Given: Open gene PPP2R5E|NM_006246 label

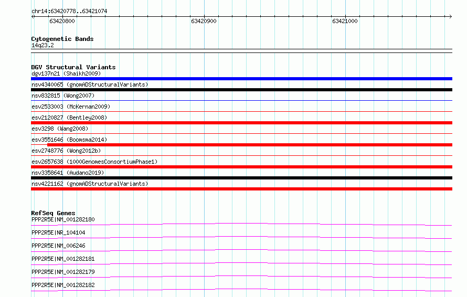Looking at the screenshot, I should (x=58, y=246).
